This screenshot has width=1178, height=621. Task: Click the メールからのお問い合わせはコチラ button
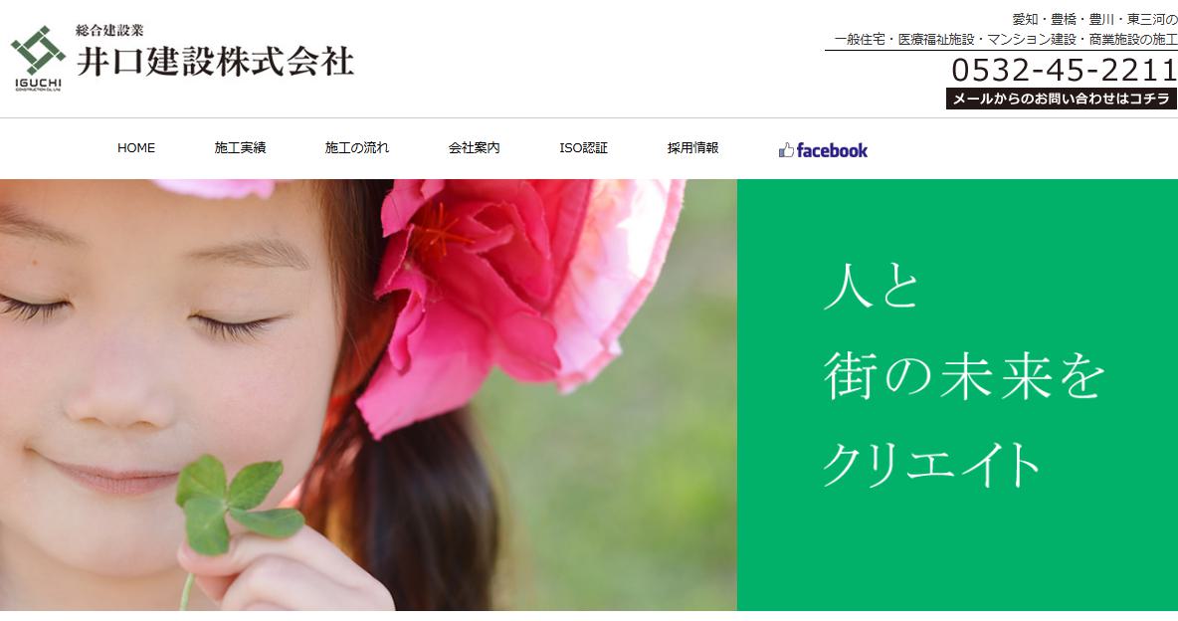tap(1061, 99)
